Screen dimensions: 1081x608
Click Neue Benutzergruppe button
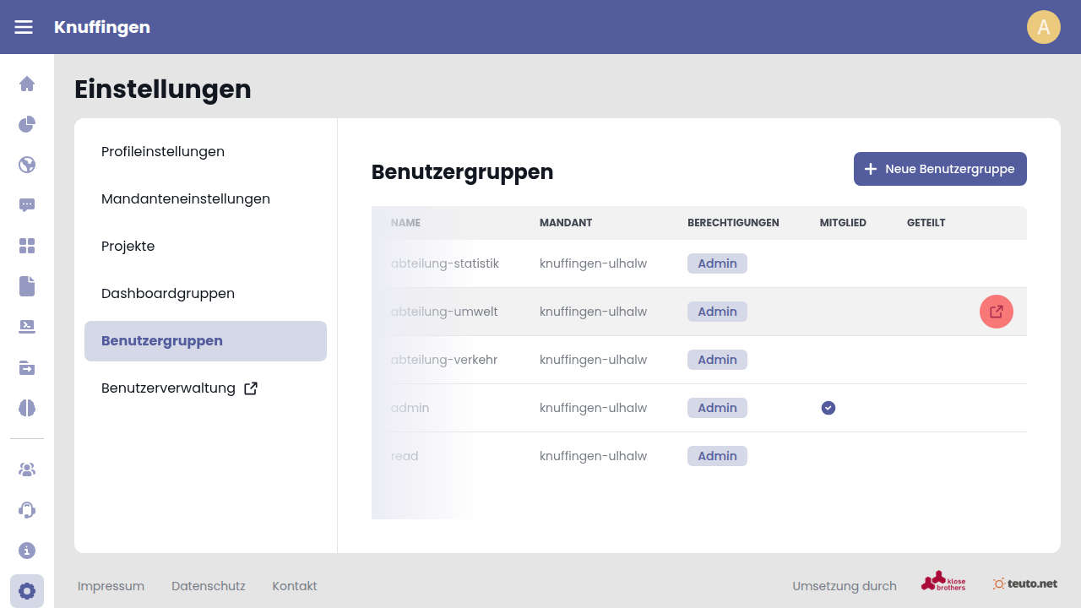[x=940, y=169]
